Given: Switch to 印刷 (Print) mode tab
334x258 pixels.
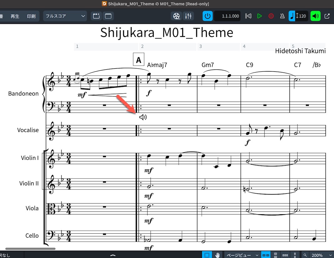Looking at the screenshot, I should 31,16.
